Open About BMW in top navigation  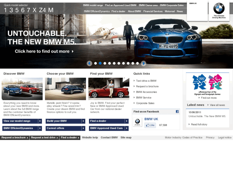pyautogui.click(x=134, y=11)
